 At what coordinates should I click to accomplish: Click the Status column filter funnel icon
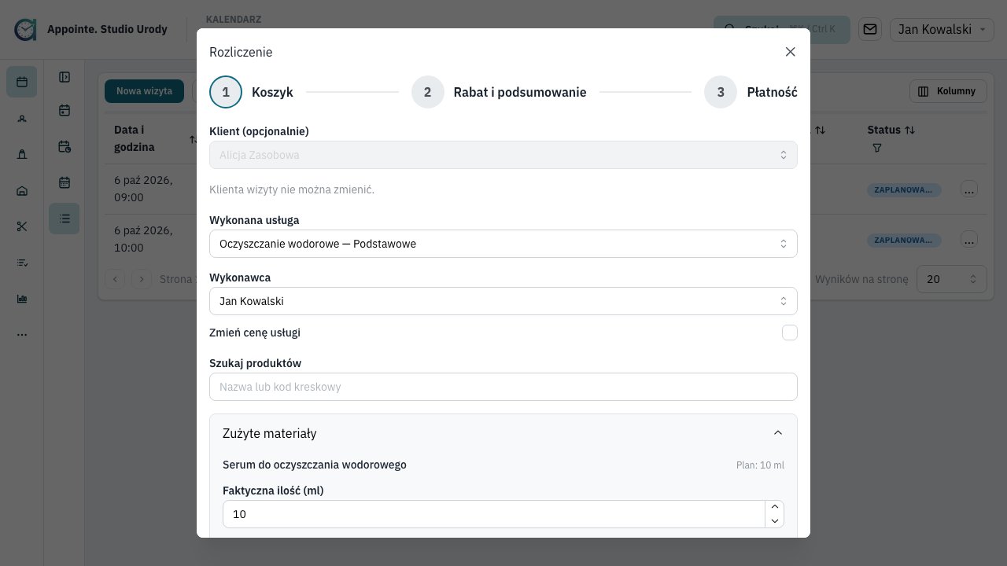click(x=877, y=148)
